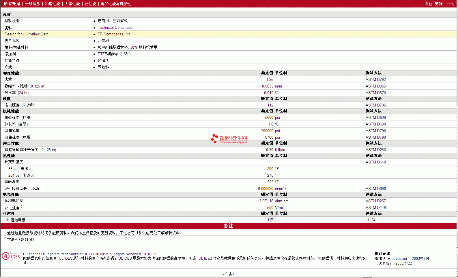Select the ASTM D257 cell

click(375, 201)
